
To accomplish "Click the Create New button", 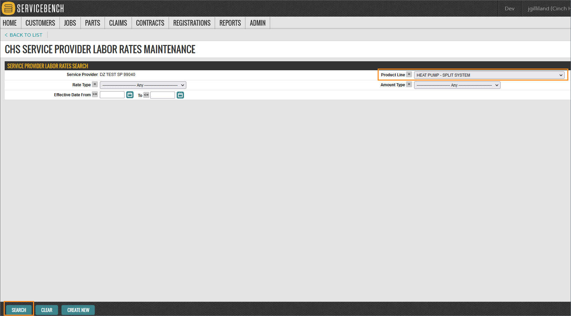I will pos(78,310).
